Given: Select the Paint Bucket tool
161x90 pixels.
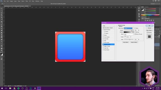Looking at the screenshot, I should (x=2, y=33).
